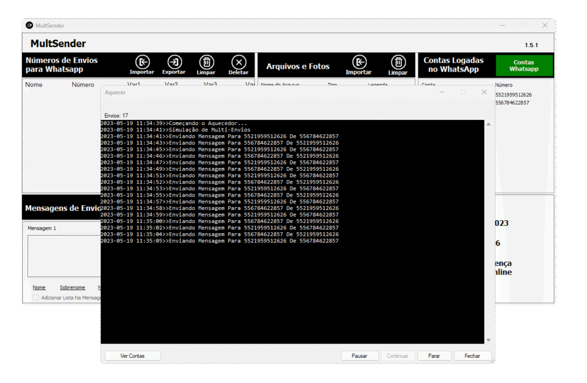
Task: Select account 5521959512626 in logged accounts list
Action: coord(513,95)
